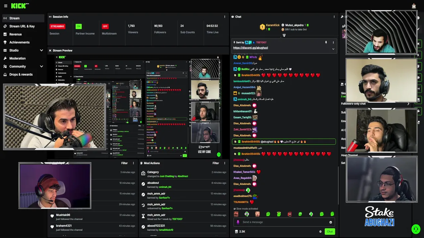Go to Revenue in sidebar
Image resolution: width=424 pixels, height=238 pixels.
23,34
